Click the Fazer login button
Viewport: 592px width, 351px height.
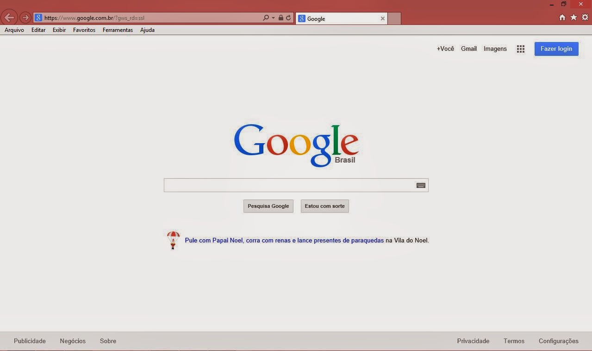[556, 48]
